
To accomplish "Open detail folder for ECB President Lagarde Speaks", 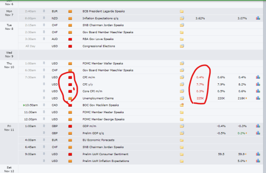I will (x=182, y=11).
